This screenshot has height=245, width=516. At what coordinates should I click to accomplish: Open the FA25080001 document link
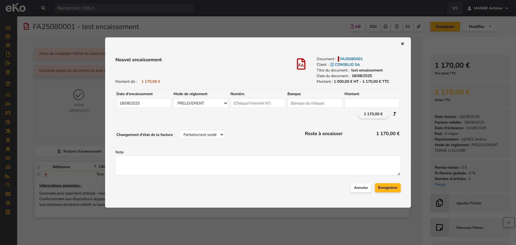click(351, 59)
